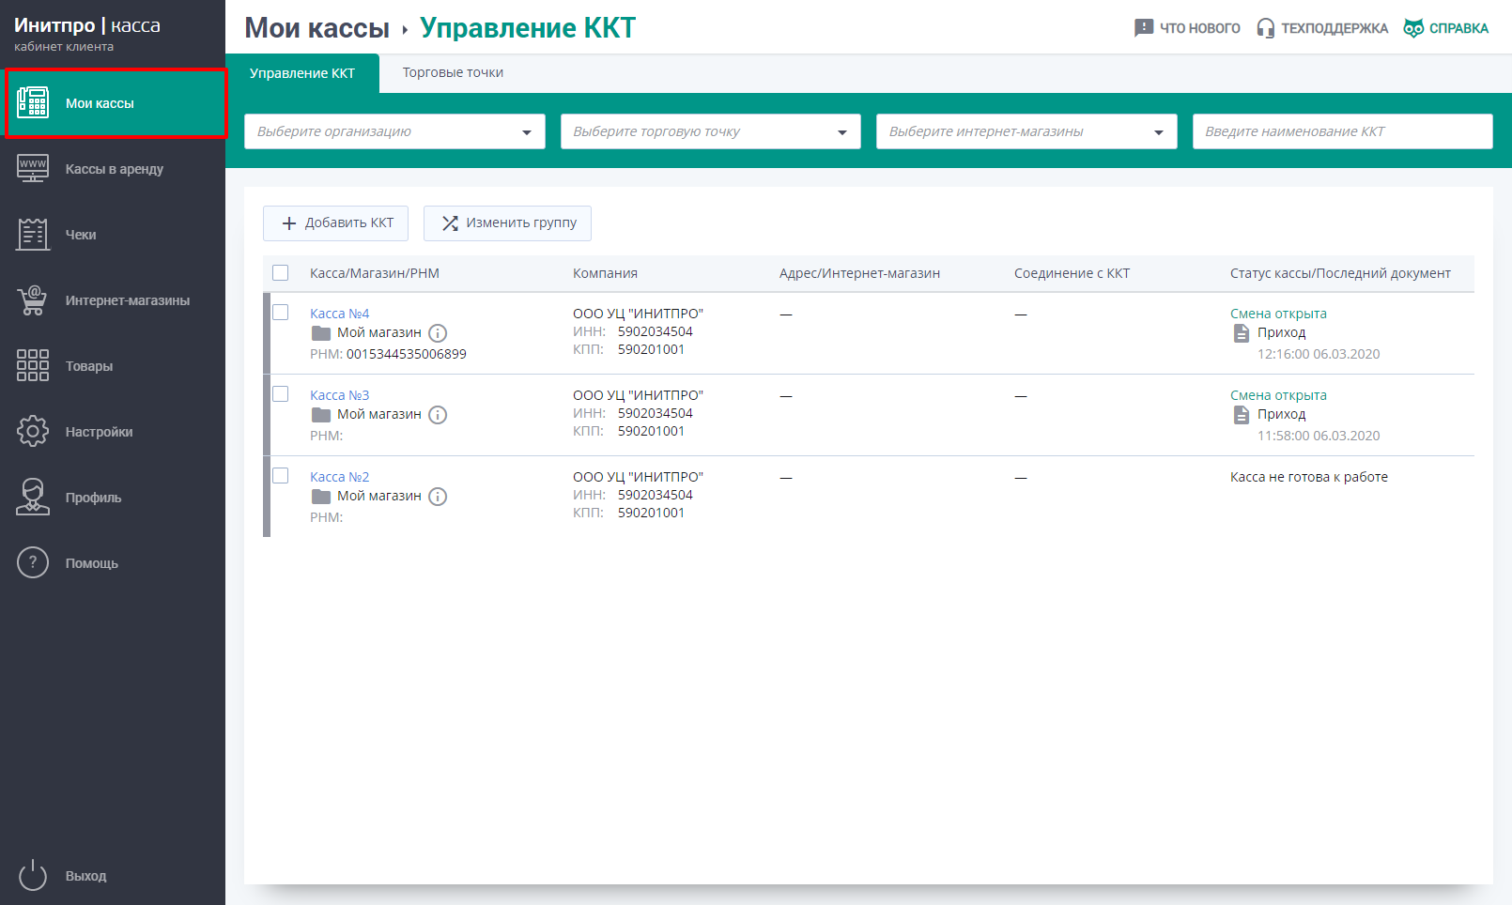
Task: Open the Касса №4 link
Action: (339, 314)
